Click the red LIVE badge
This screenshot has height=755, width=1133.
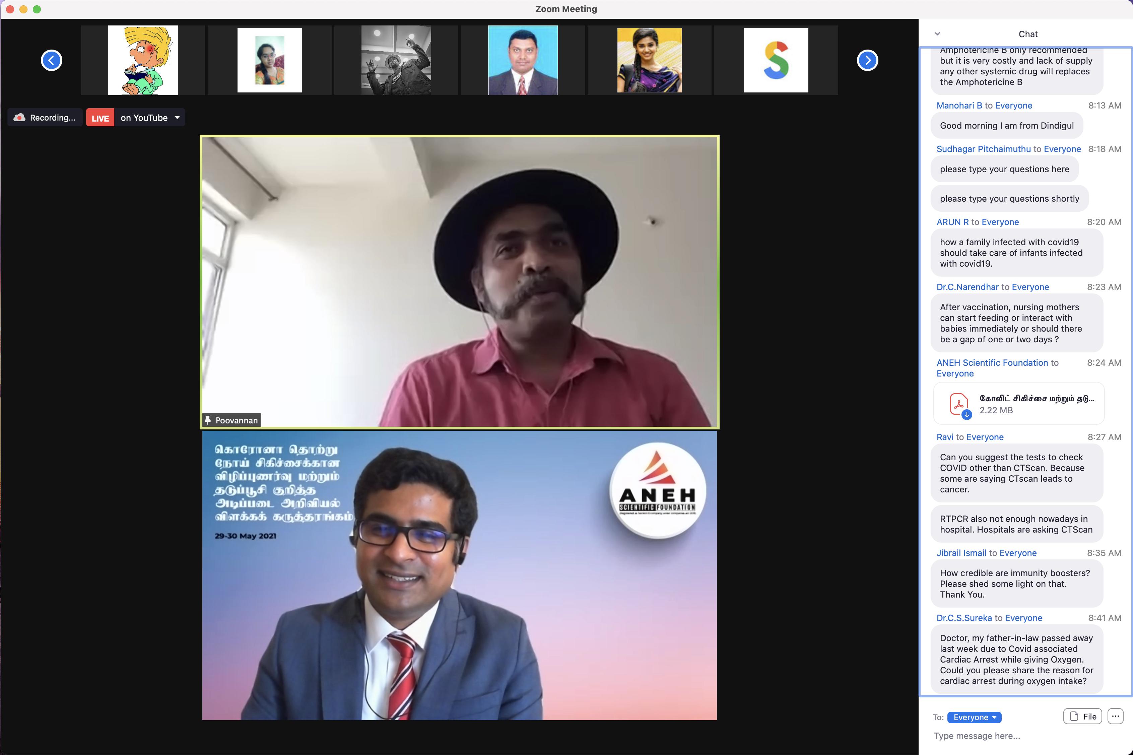[x=100, y=118]
